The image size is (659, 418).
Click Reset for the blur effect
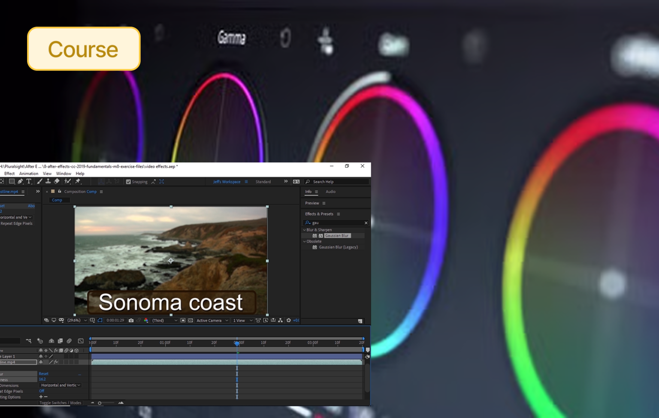[43, 374]
